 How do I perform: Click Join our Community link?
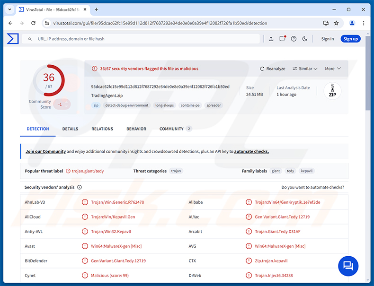tap(45, 151)
